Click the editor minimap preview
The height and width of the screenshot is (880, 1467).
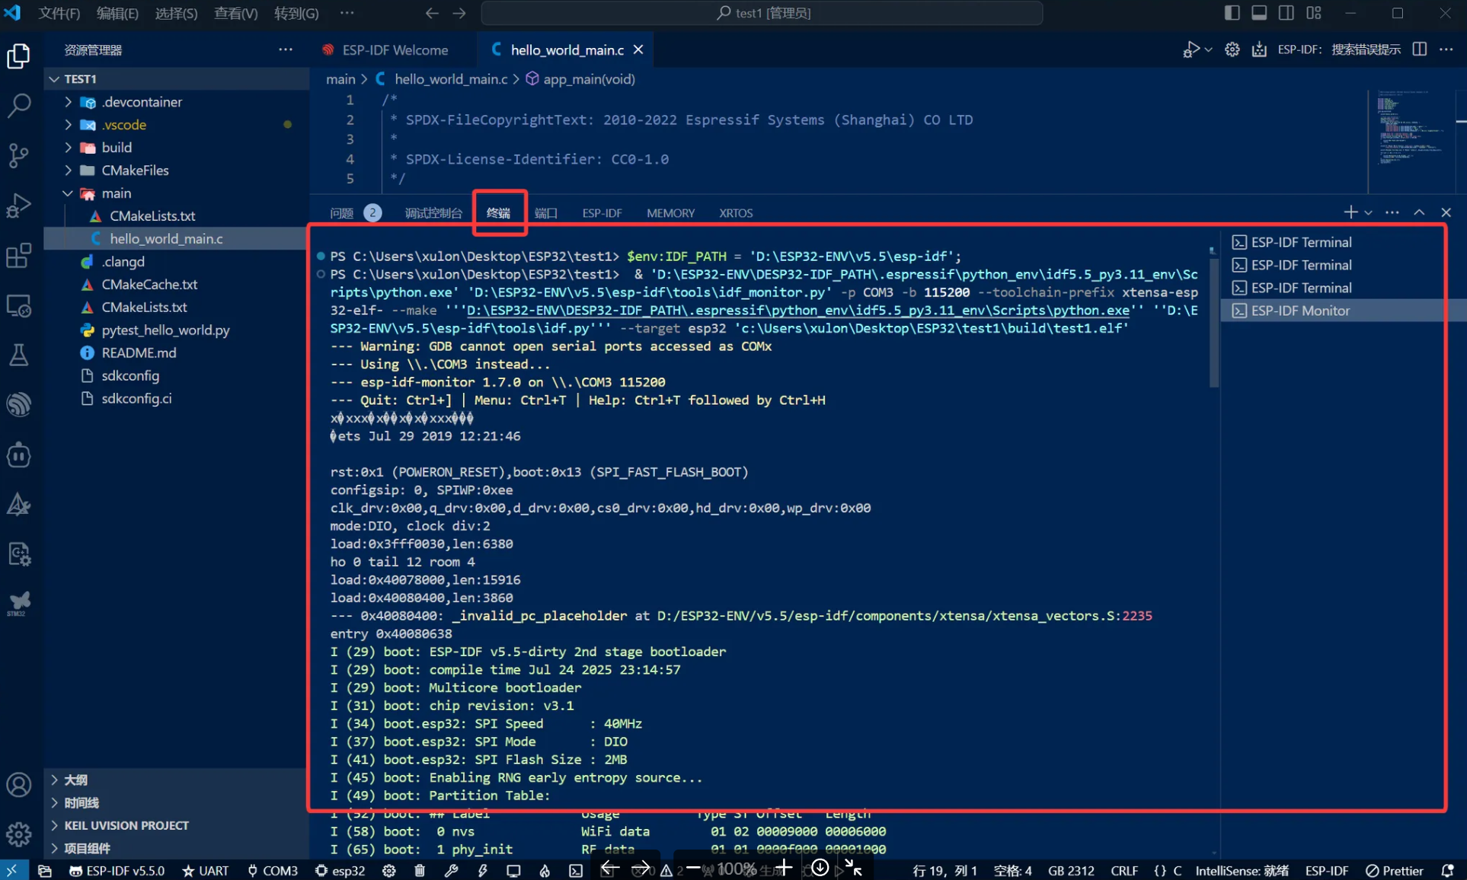pos(1411,129)
